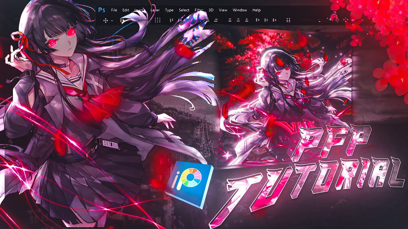
Task: Click the distribute left edges icon
Action: pos(258,20)
